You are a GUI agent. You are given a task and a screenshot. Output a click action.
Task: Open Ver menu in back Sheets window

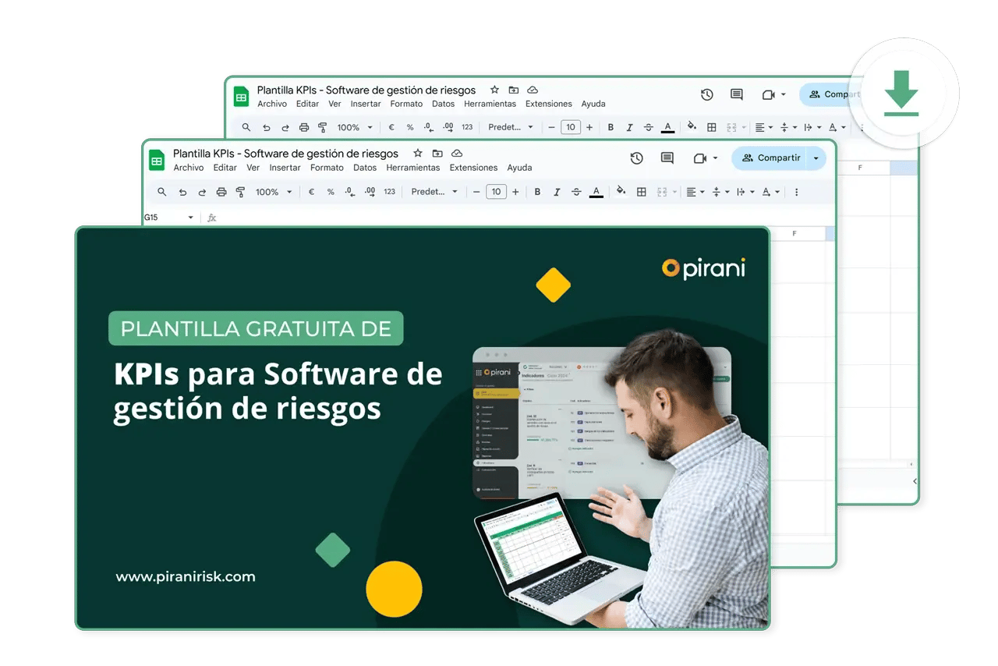334,104
